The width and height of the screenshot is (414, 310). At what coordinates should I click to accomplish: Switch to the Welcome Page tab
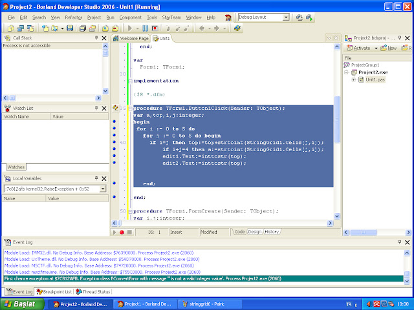(x=131, y=39)
